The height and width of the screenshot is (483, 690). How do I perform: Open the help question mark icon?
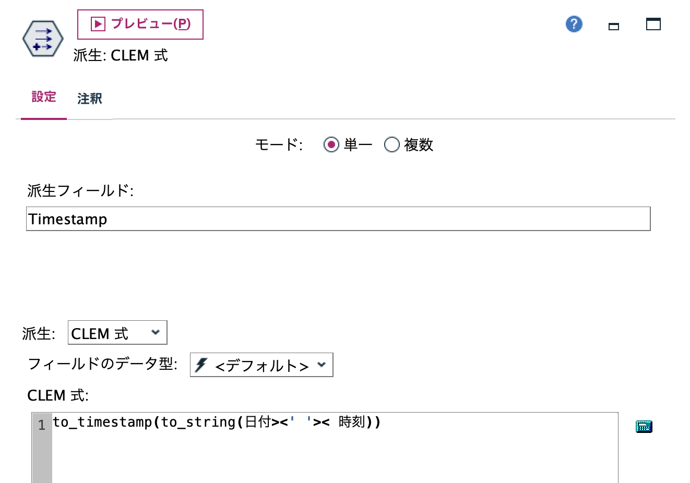click(x=574, y=24)
